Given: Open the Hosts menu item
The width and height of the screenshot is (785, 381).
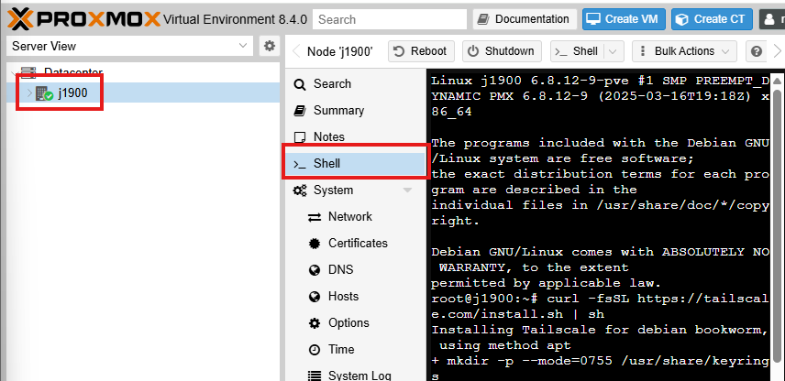Looking at the screenshot, I should [356, 296].
